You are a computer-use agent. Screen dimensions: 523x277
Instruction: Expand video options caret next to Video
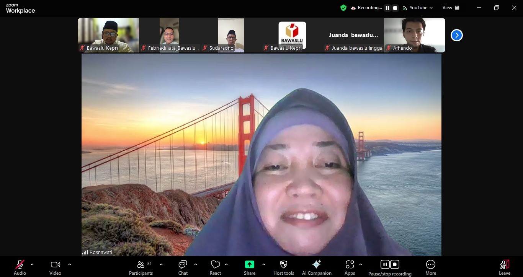click(70, 264)
